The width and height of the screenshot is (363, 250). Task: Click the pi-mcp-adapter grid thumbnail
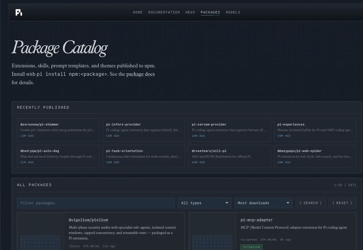tap(212, 242)
